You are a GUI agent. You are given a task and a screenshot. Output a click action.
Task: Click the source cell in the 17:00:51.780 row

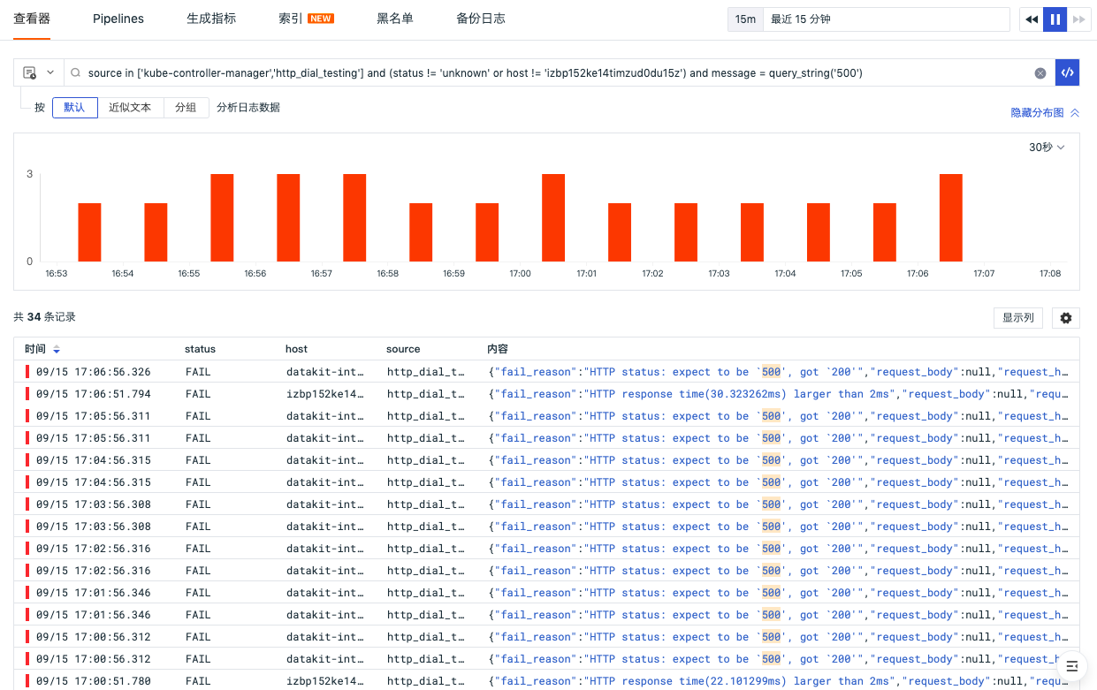coord(426,681)
